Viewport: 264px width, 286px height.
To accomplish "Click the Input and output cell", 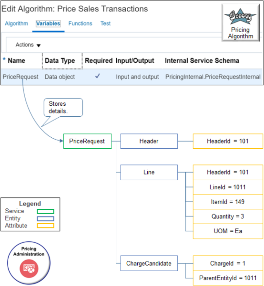I will (x=137, y=77).
